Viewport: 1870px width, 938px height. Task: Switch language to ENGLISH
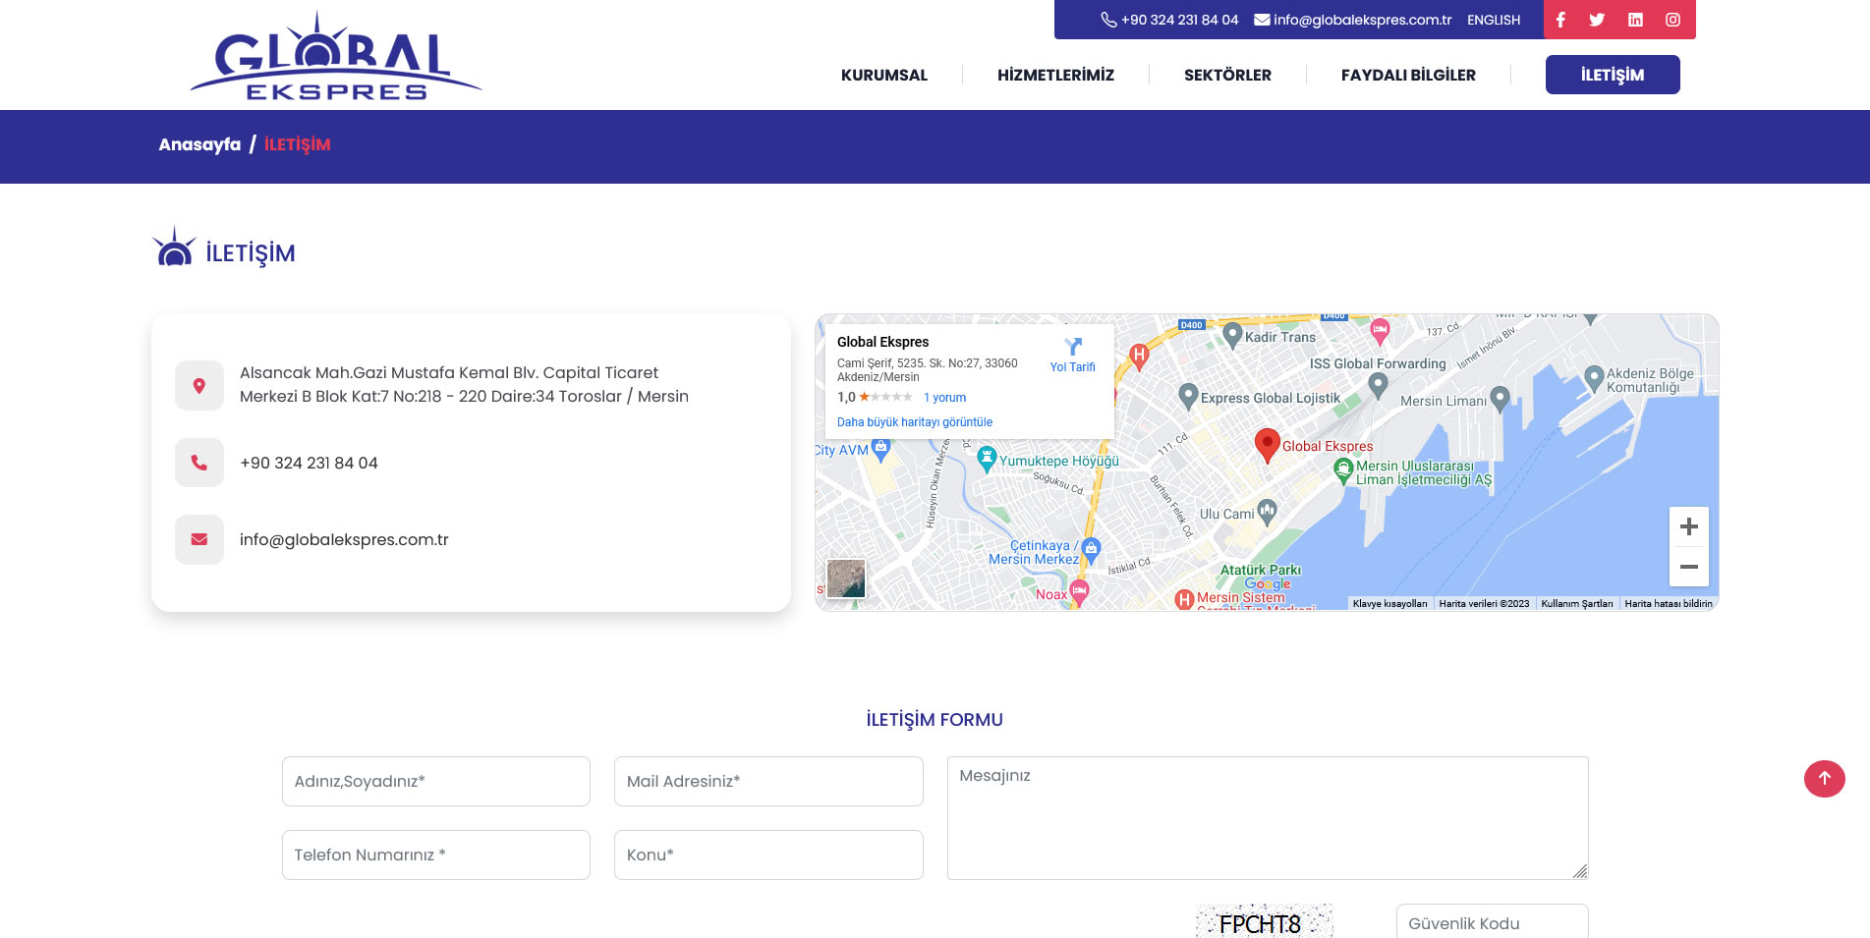pyautogui.click(x=1494, y=20)
